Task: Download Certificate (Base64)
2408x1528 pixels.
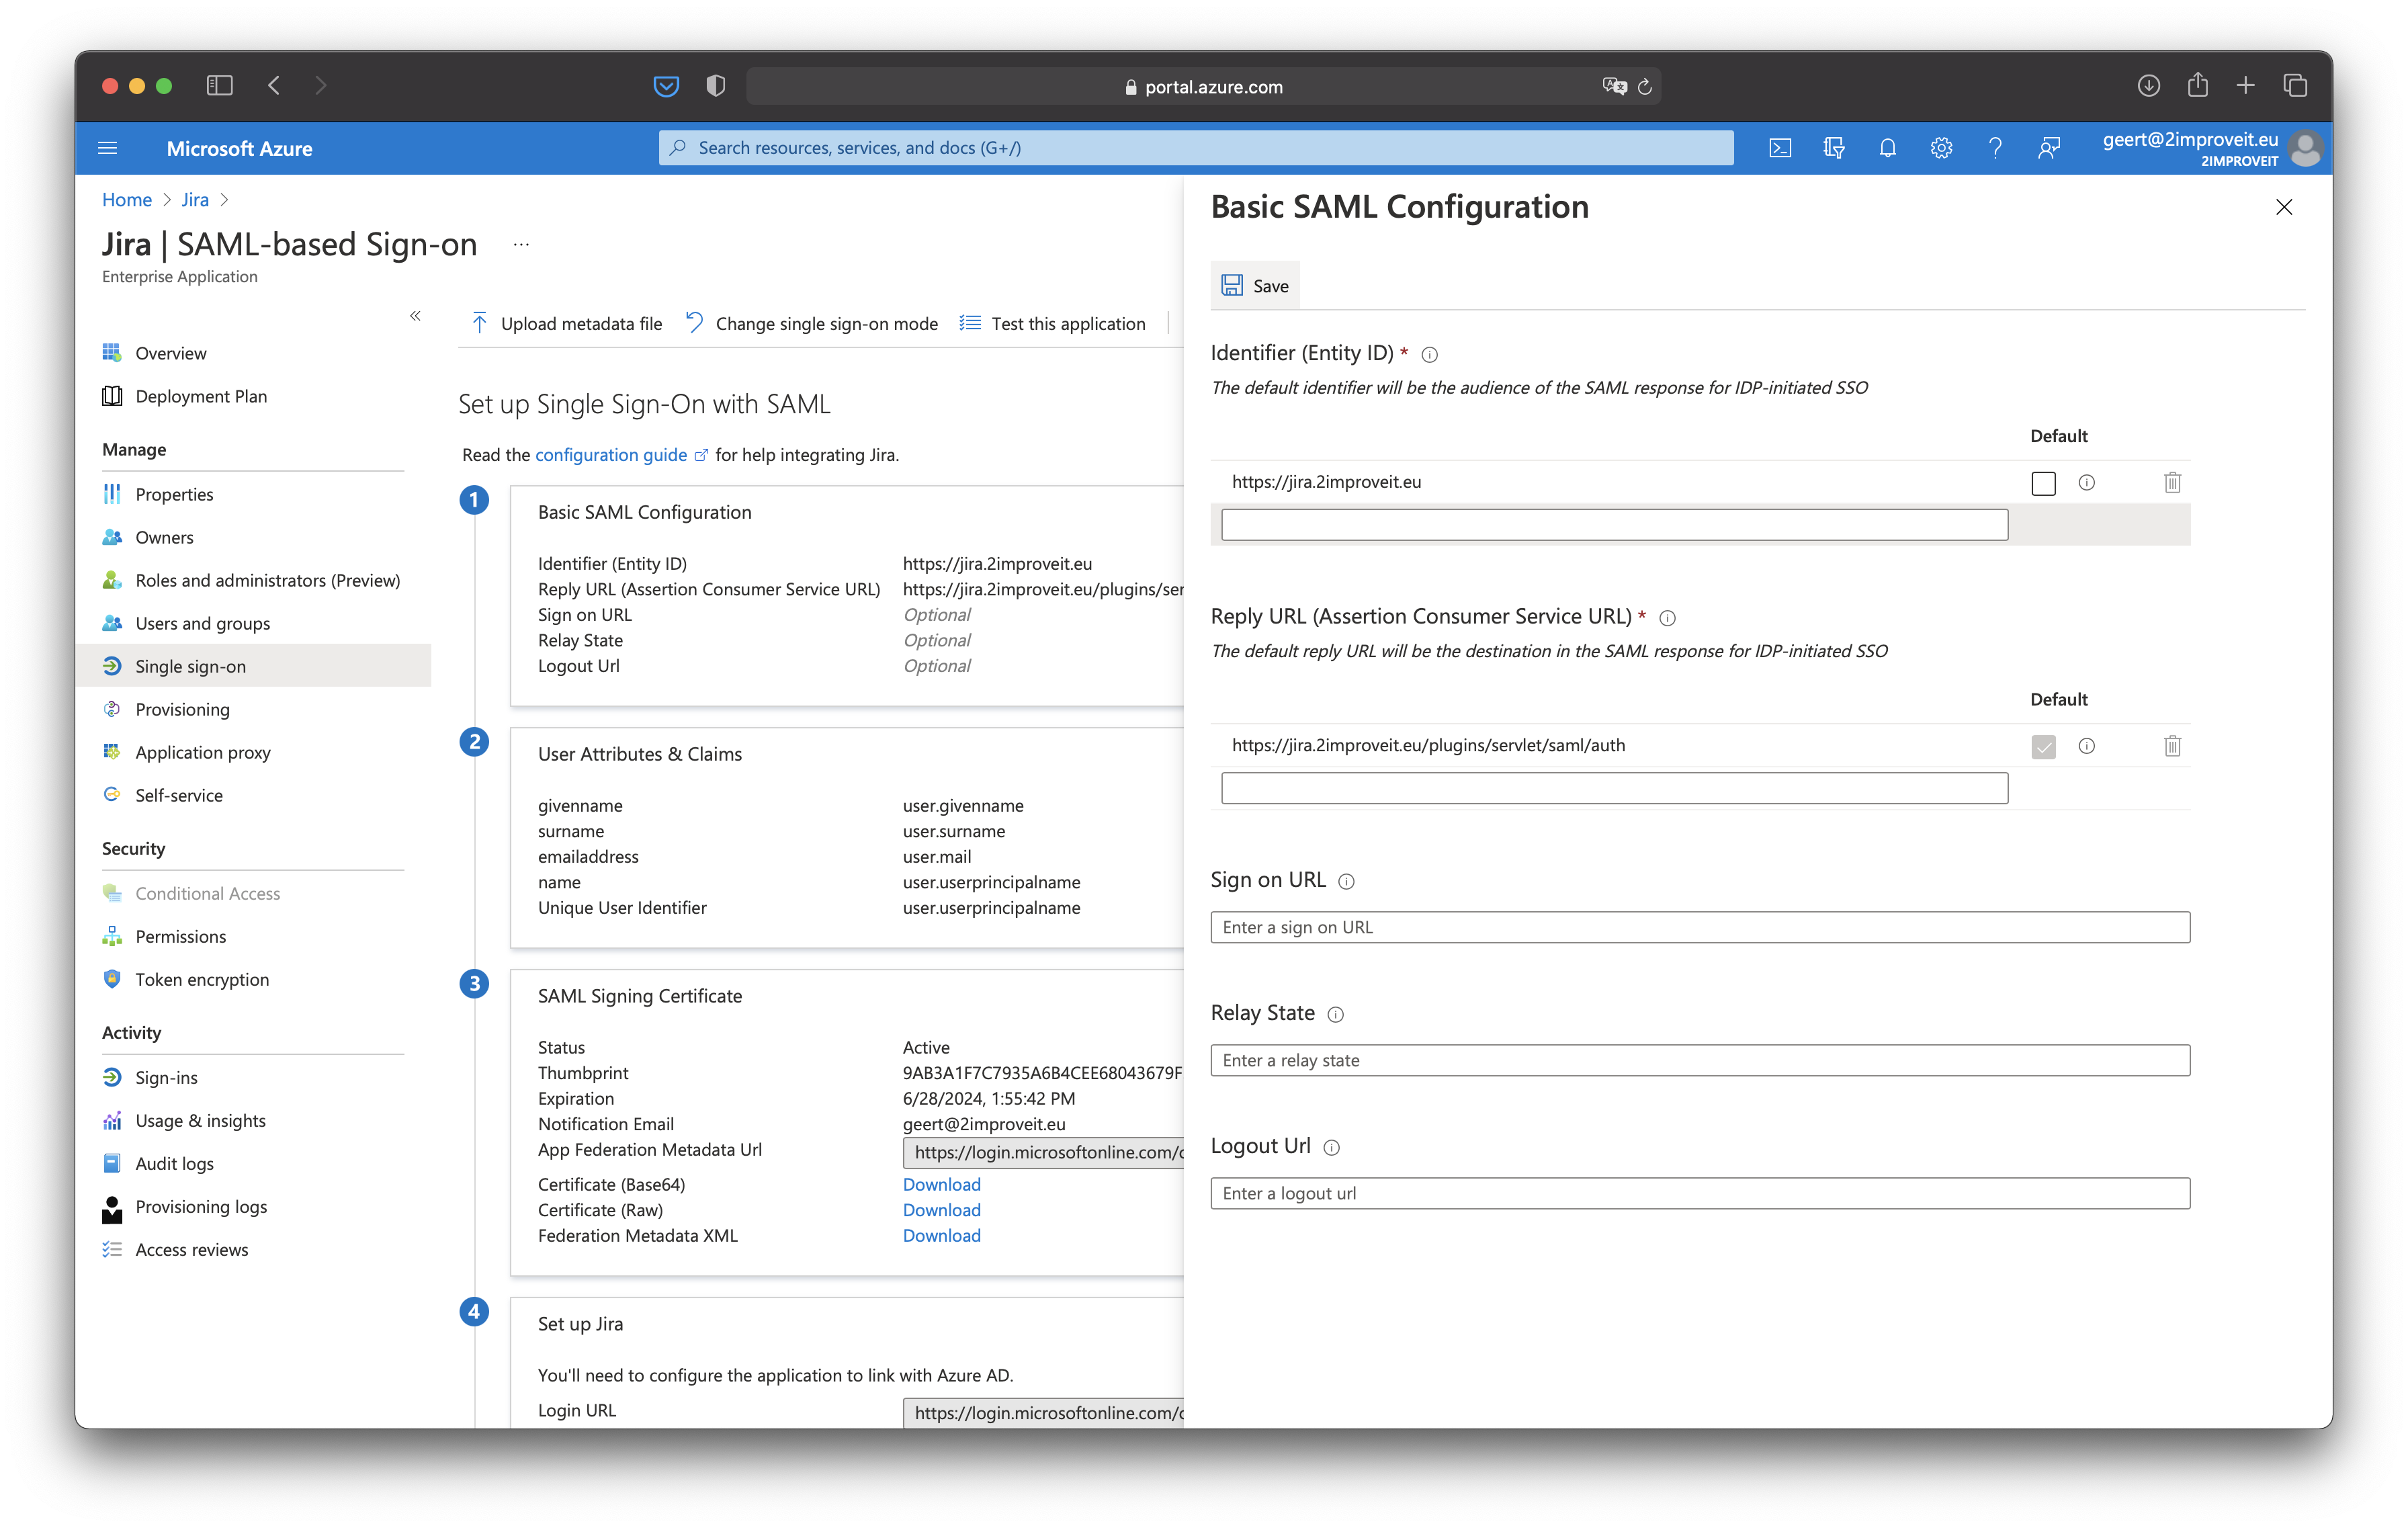Action: tap(941, 1184)
